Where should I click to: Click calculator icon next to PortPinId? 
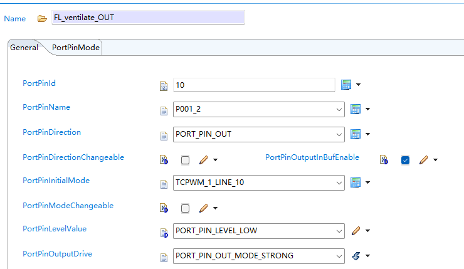346,85
